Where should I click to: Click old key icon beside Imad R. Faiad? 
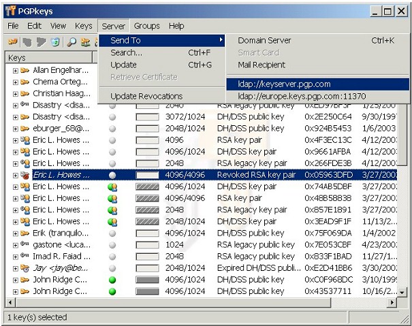[25, 256]
